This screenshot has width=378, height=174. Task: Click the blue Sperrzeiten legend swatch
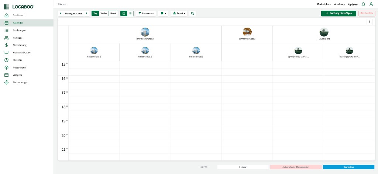coord(348,167)
